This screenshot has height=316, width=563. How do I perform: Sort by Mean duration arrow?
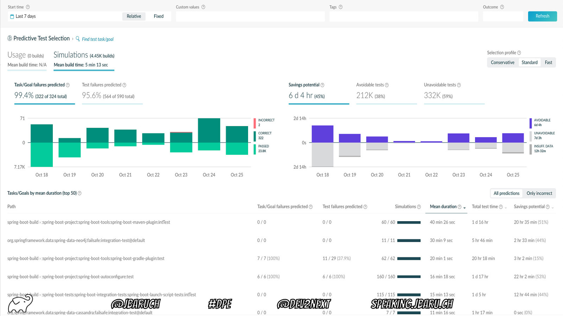(x=464, y=208)
